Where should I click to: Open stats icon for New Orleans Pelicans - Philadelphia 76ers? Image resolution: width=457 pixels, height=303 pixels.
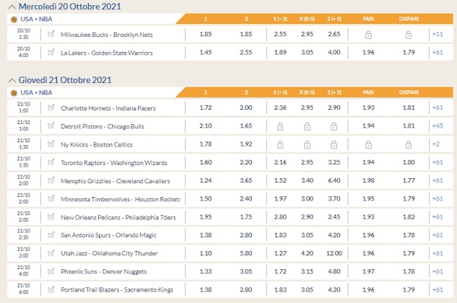(x=51, y=217)
